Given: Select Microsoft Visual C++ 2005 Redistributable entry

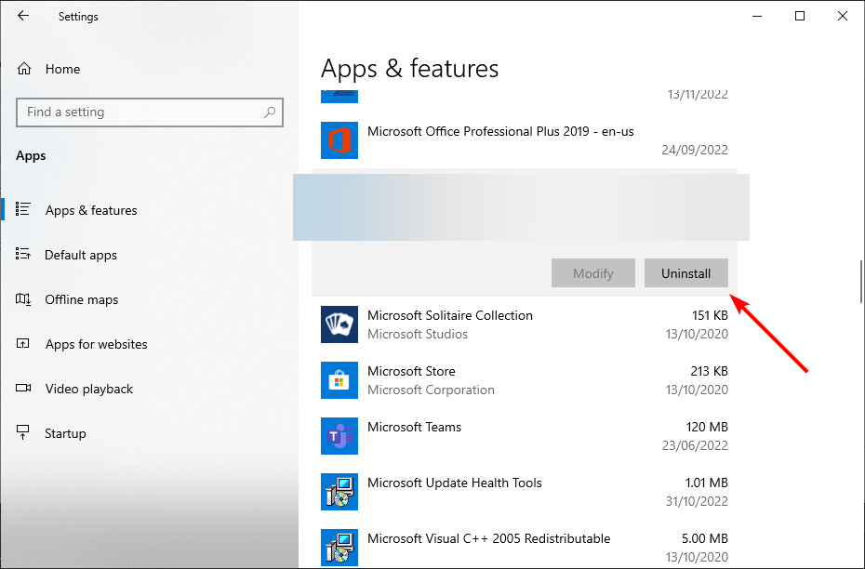Looking at the screenshot, I should point(488,538).
